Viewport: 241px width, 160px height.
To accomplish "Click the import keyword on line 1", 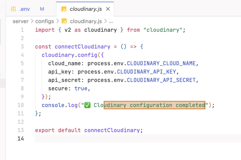I will (x=45, y=30).
